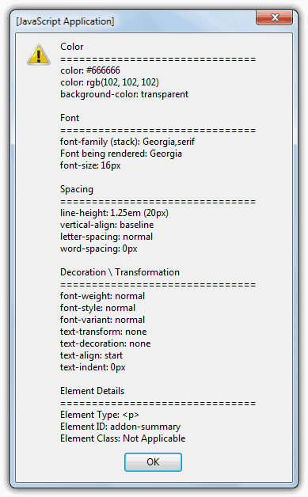Viewport: 308px width, 497px height.
Task: Click the background-color: transparent line
Action: click(124, 94)
